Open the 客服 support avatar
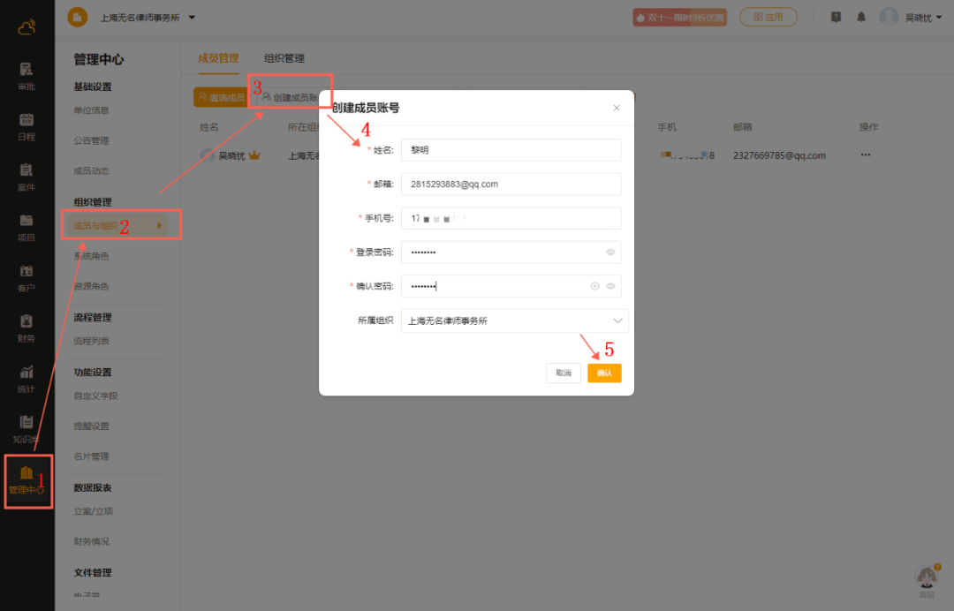The width and height of the screenshot is (954, 611). [x=926, y=578]
